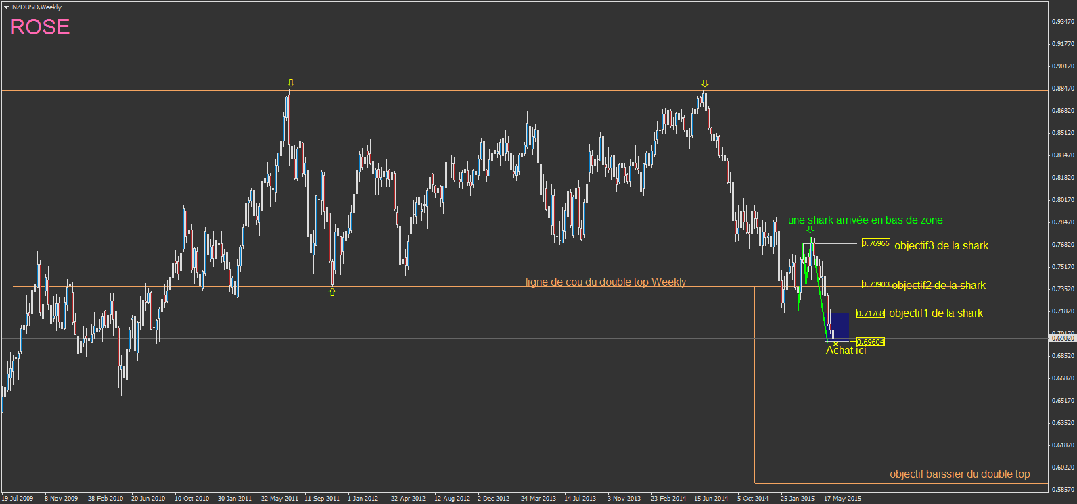The height and width of the screenshot is (504, 1077).
Task: Click 0.58570 on the price scale
Action: pos(1062,490)
